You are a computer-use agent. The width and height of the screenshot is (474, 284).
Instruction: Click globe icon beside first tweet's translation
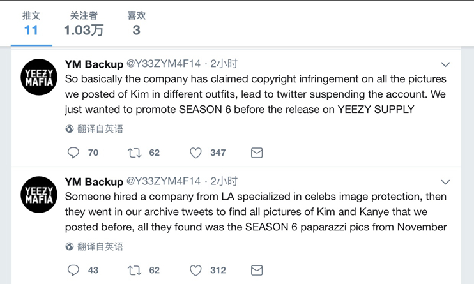coord(70,129)
